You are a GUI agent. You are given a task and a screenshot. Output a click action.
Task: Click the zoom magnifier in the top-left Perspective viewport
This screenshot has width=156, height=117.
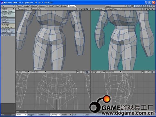pos(84,9)
